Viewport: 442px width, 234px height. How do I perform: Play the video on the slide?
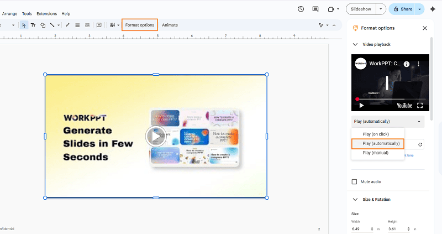[x=156, y=136]
